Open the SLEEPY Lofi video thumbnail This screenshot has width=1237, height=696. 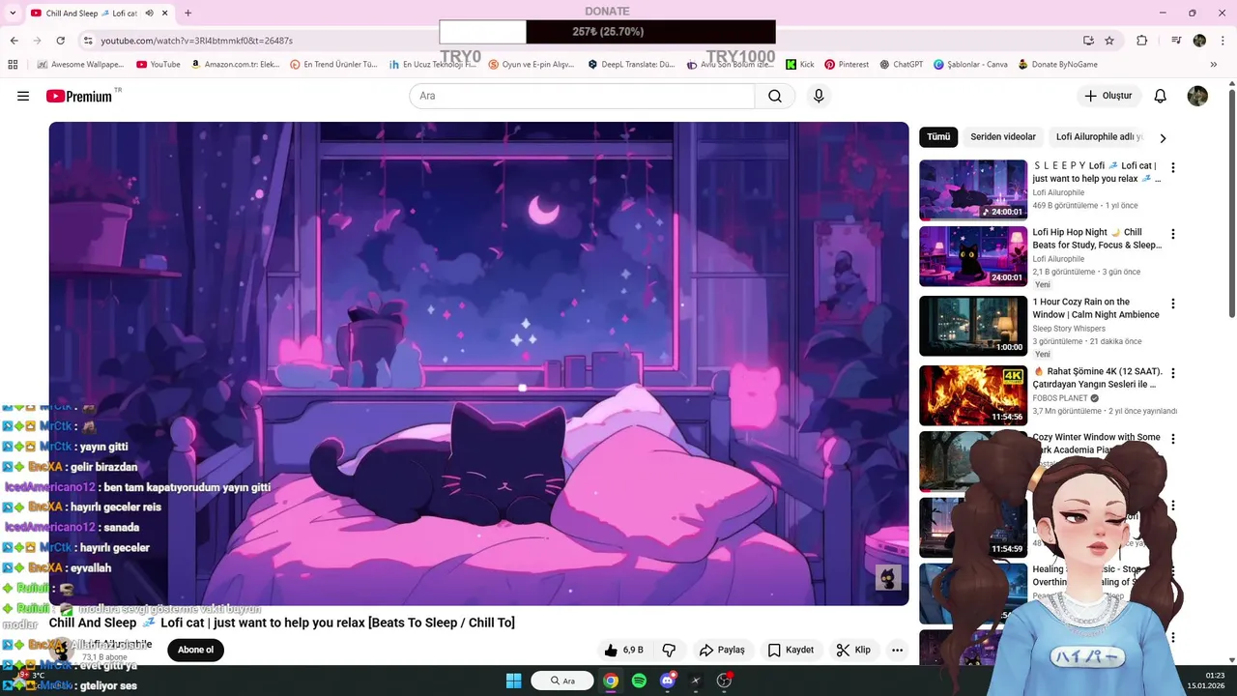(973, 189)
